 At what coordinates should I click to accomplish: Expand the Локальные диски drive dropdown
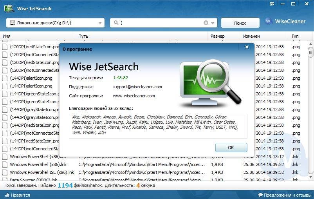[100, 23]
